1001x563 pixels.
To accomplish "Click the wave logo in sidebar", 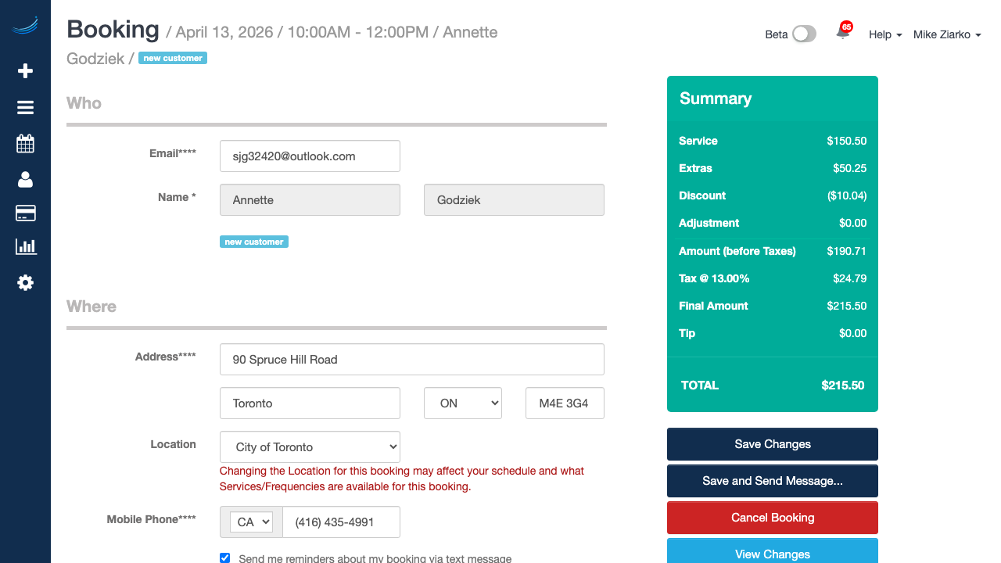I will click(x=25, y=27).
